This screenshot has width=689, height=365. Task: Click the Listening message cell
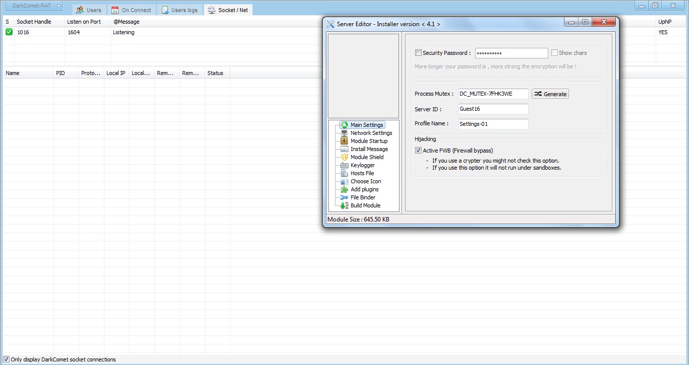(124, 32)
